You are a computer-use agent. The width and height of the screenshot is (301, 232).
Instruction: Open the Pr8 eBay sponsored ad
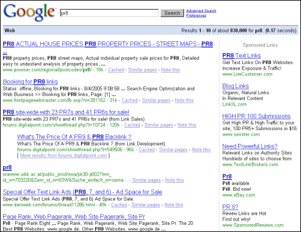pos(227,176)
